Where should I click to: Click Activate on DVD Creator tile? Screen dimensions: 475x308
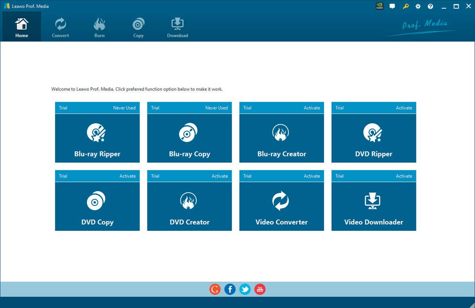click(220, 176)
